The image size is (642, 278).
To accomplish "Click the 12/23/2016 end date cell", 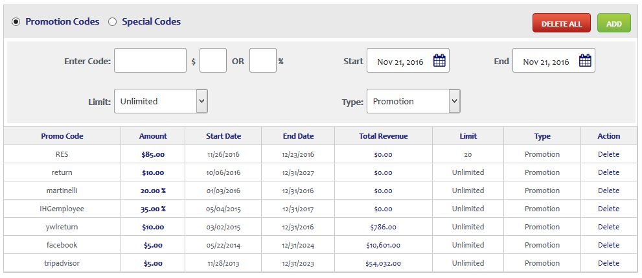I will (x=297, y=154).
